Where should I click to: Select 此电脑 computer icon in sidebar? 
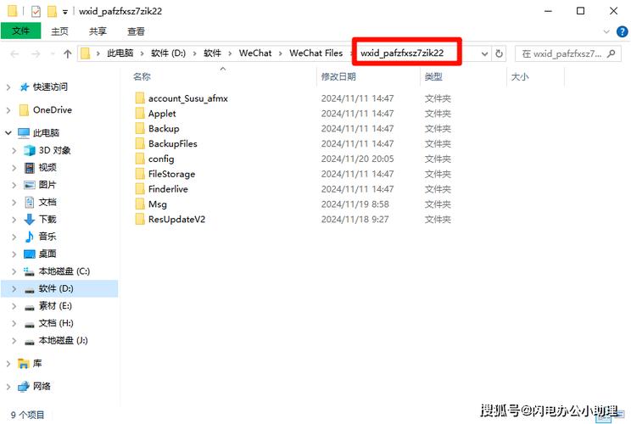coord(24,133)
